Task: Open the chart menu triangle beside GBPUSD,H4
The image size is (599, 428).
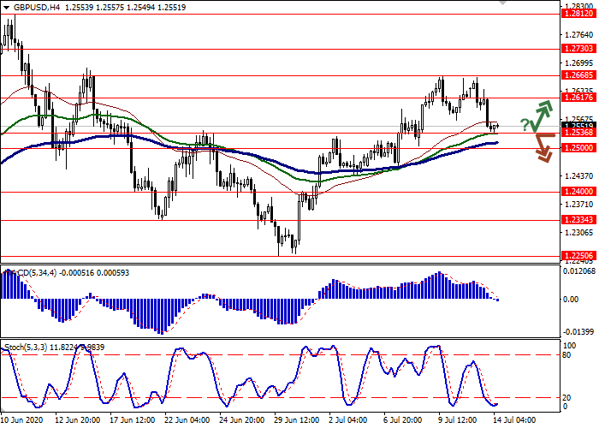Action: coord(6,8)
